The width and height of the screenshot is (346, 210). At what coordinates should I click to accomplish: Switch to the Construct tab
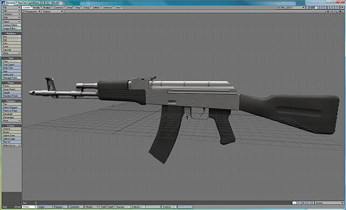click(x=59, y=8)
